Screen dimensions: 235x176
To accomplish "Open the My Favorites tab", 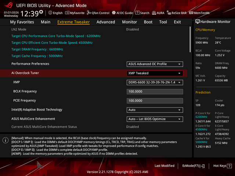I will (22, 22).
